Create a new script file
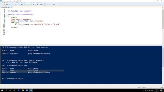The height and width of the screenshot is (92, 164). 2,5
